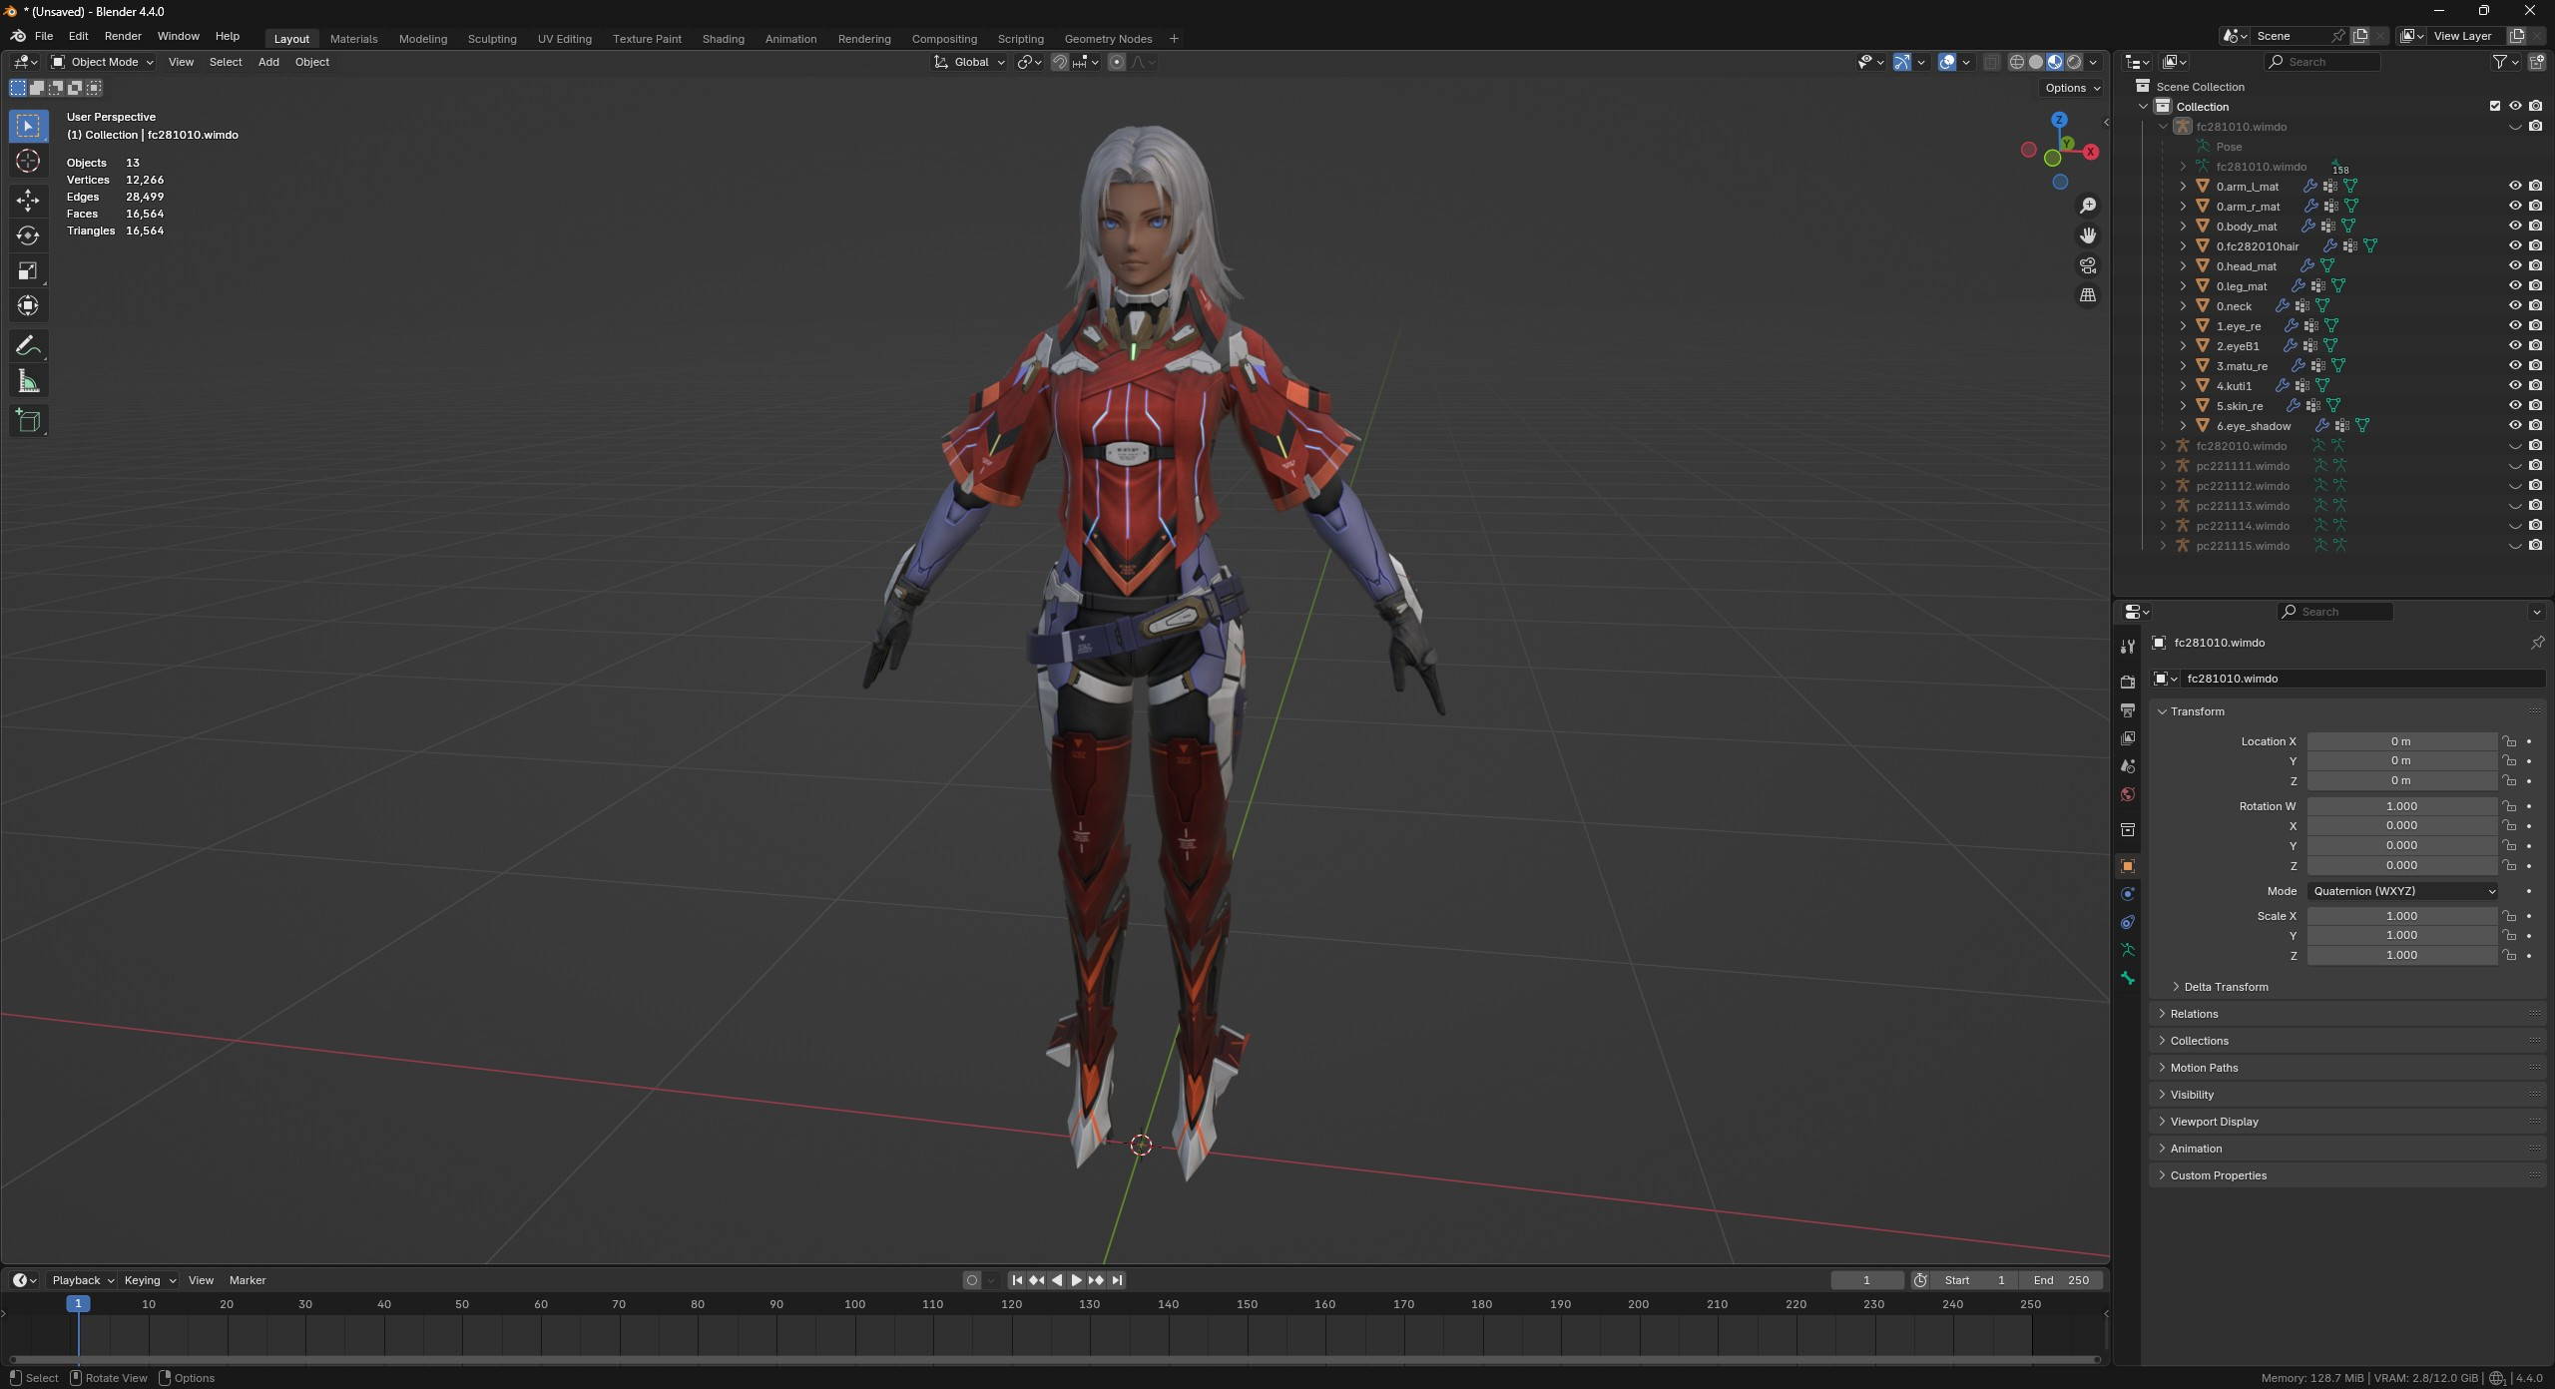This screenshot has height=1389, width=2555.
Task: Open the Object menu in viewport header
Action: tap(311, 62)
